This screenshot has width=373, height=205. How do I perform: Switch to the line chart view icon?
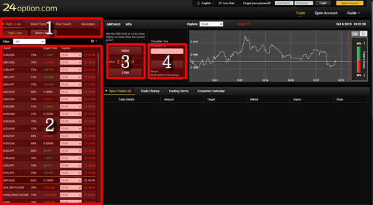[x=355, y=34]
